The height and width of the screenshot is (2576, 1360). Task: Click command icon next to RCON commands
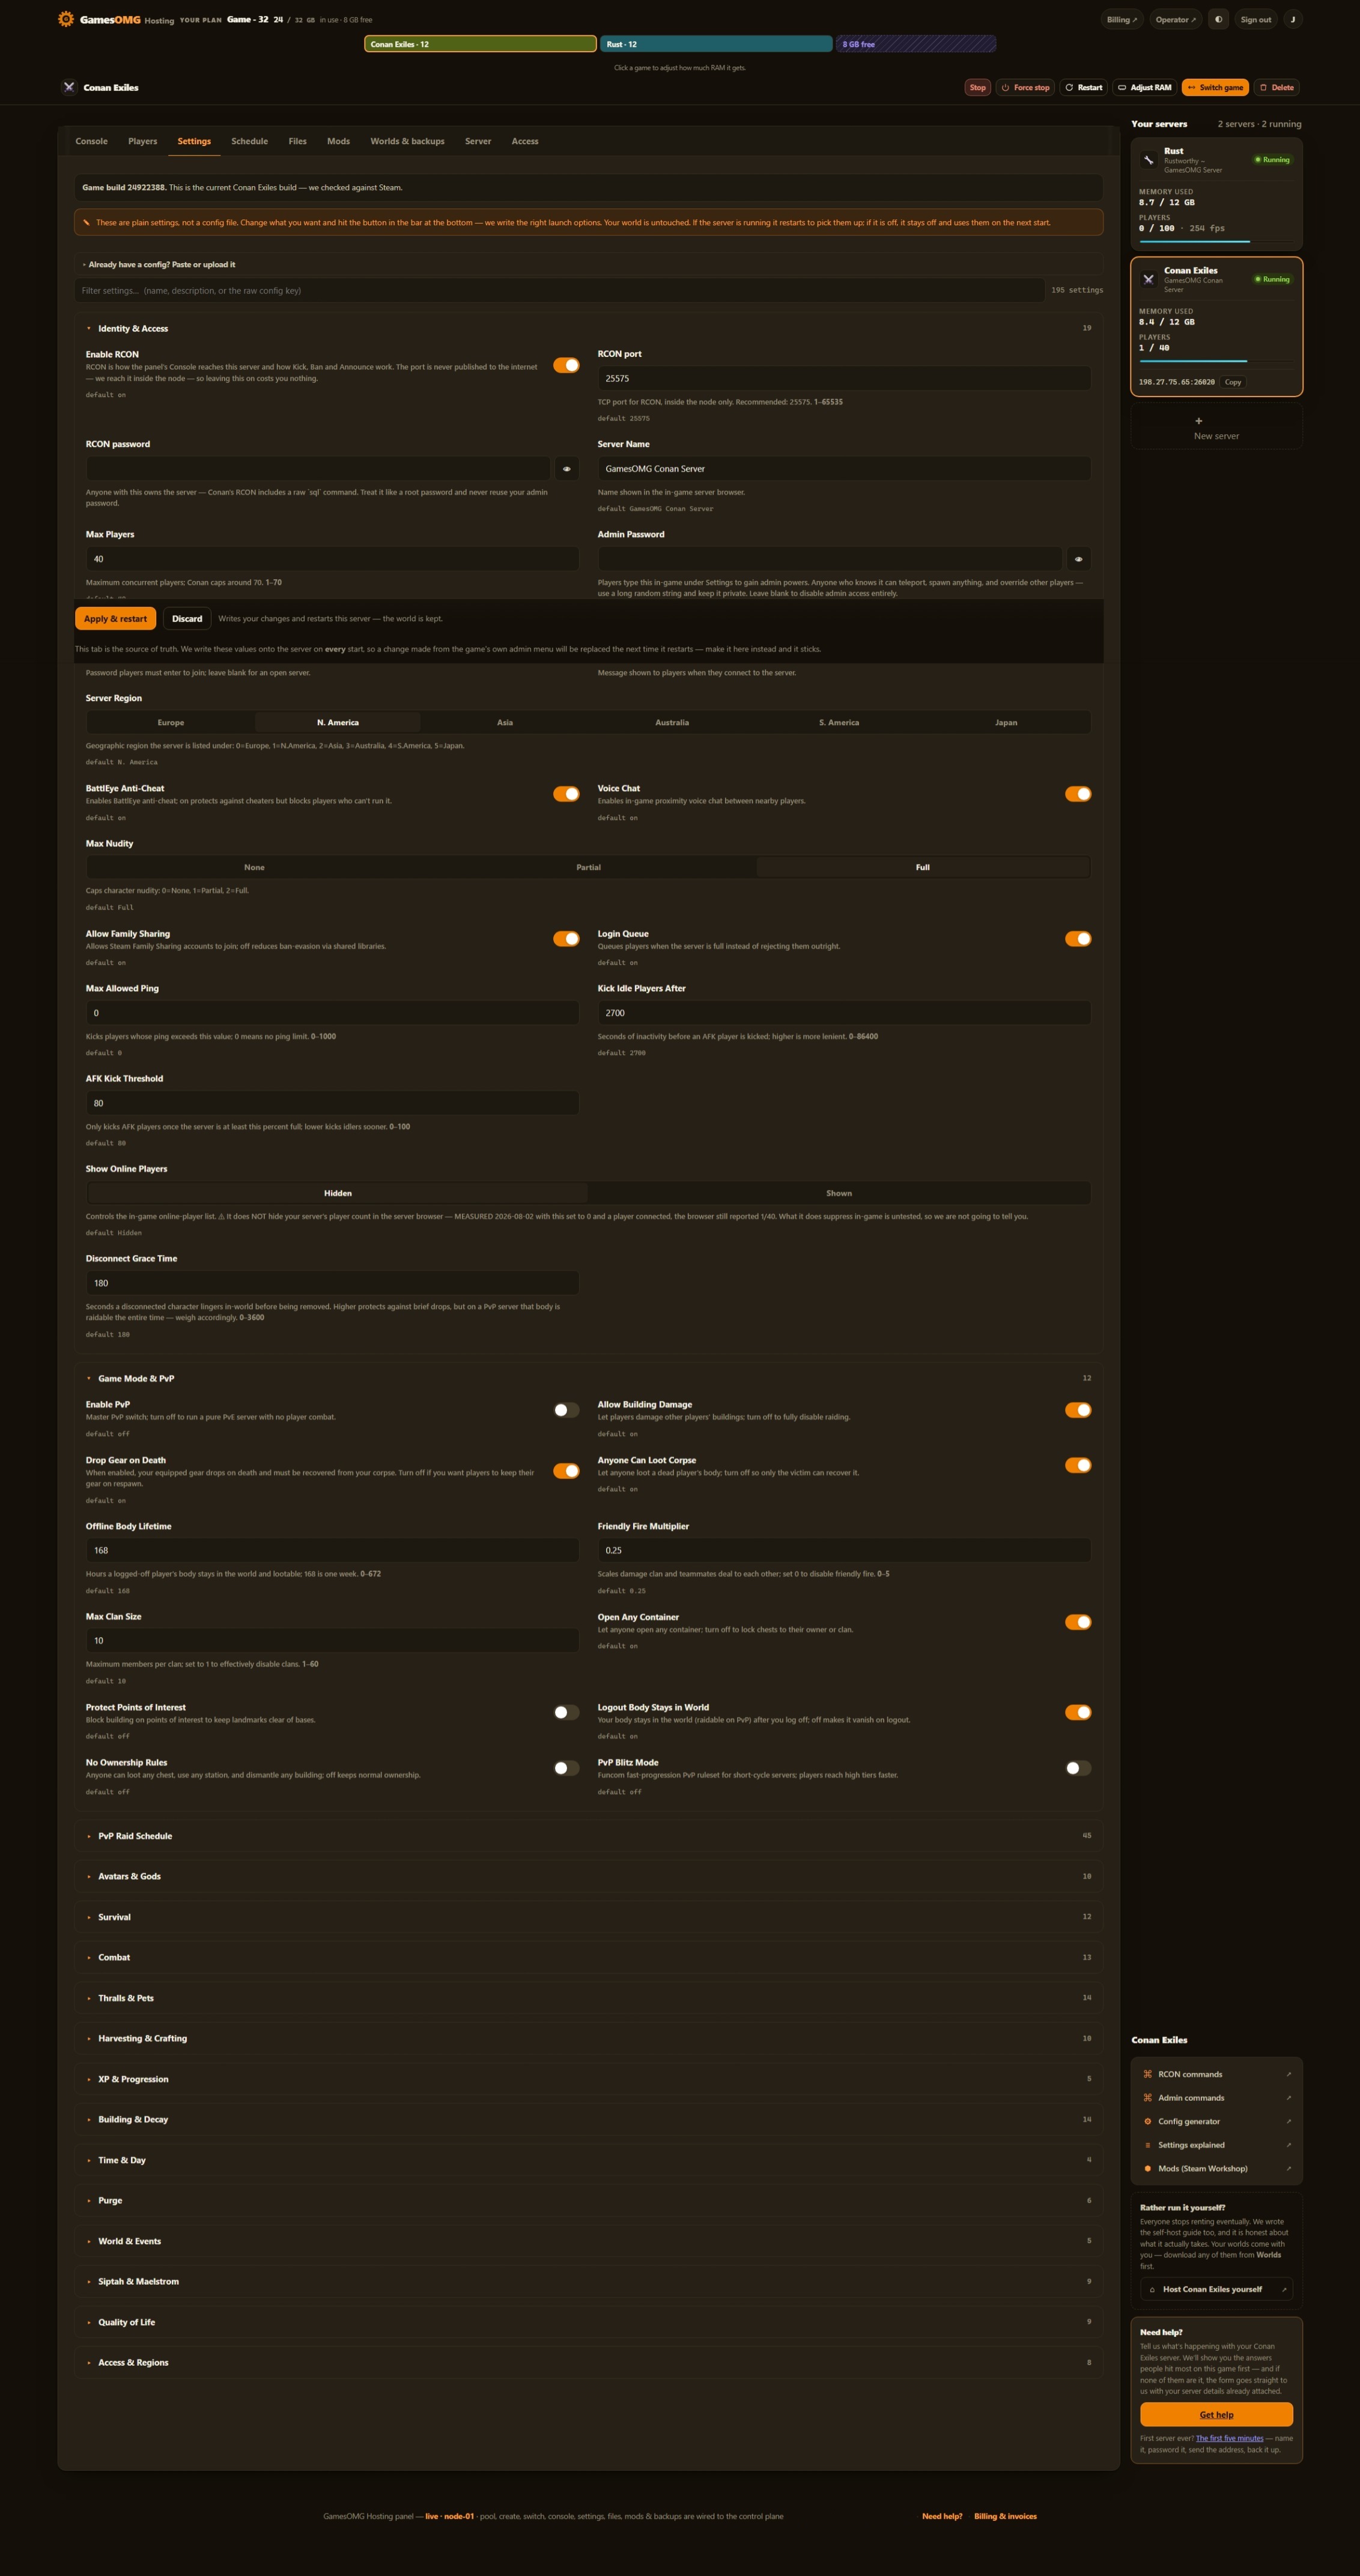1148,2074
